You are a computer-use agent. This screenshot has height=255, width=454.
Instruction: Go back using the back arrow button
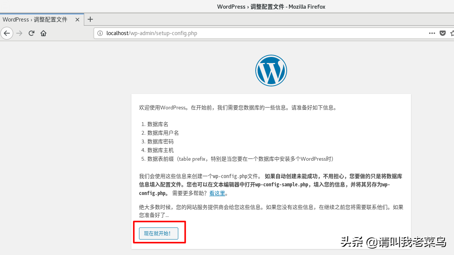click(x=7, y=33)
